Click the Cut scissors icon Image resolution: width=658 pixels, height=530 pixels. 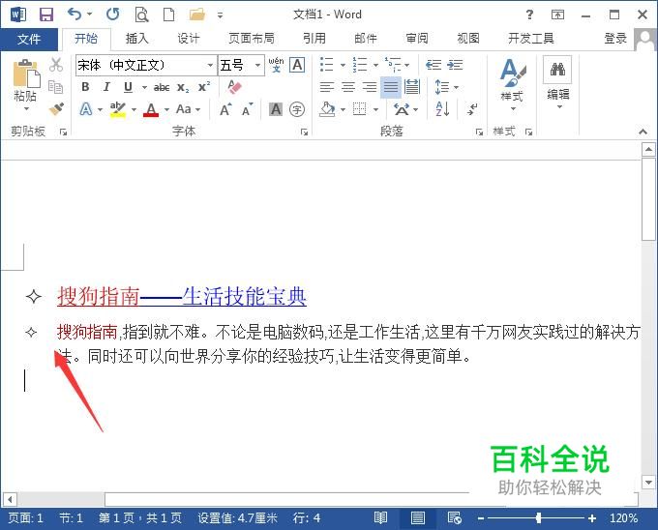pyautogui.click(x=55, y=65)
